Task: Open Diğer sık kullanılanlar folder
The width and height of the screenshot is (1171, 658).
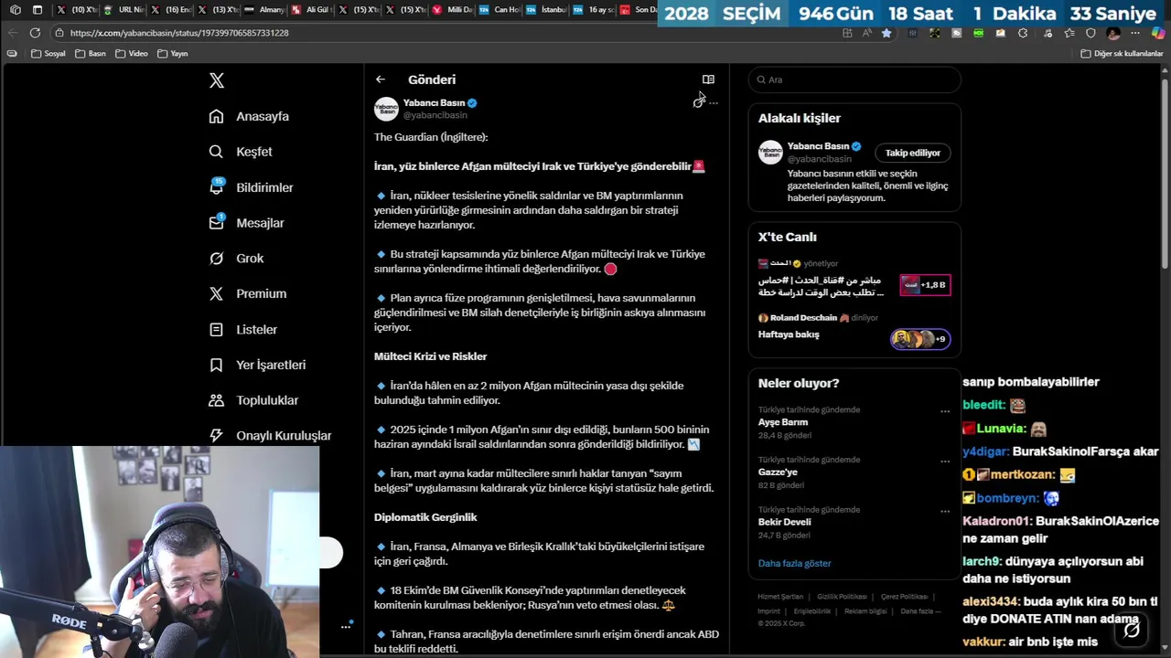Action: coord(1122,54)
